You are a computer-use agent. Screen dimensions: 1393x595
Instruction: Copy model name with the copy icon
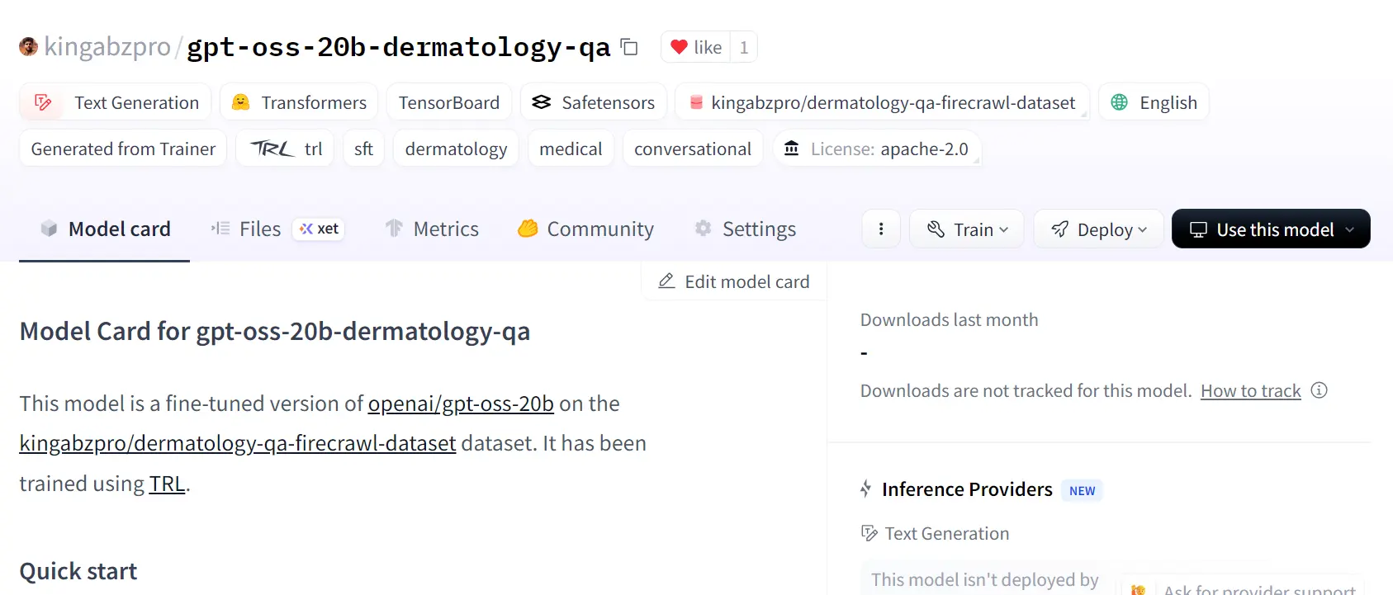click(629, 47)
